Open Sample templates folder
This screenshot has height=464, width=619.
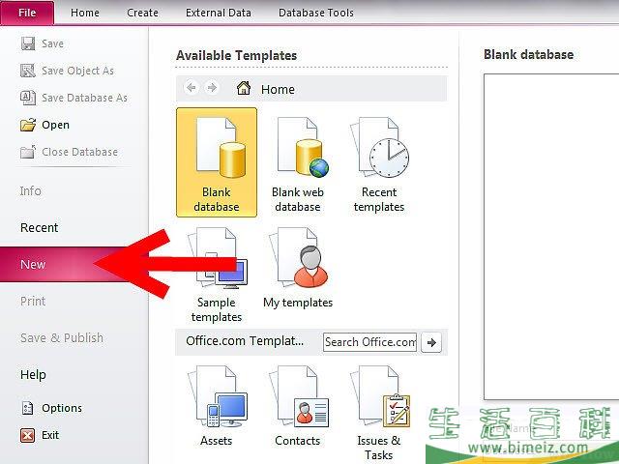[217, 275]
